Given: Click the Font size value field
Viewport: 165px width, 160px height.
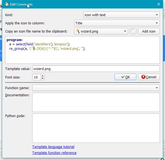Looking at the screenshot, I should (36, 77).
